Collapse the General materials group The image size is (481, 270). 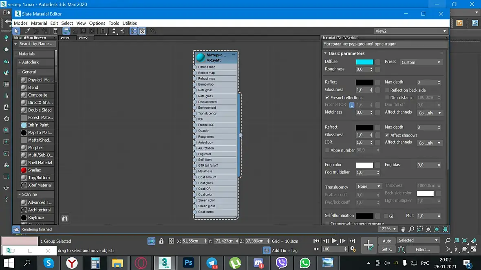(20, 72)
